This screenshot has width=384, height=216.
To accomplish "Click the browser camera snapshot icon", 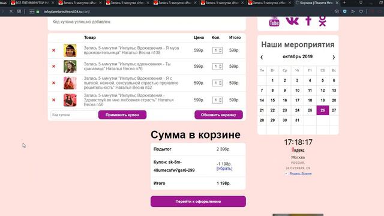I will click(337, 11).
